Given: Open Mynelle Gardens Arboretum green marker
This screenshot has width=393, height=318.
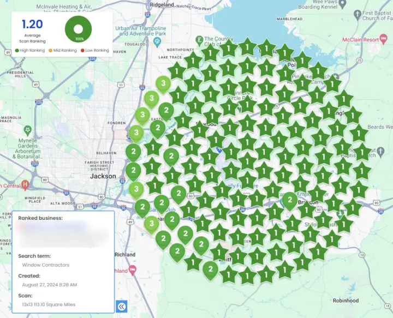Looking at the screenshot, I should pos(28,130).
